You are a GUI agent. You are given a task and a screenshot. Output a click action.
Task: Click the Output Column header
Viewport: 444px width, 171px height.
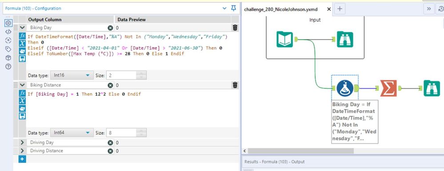click(x=44, y=20)
